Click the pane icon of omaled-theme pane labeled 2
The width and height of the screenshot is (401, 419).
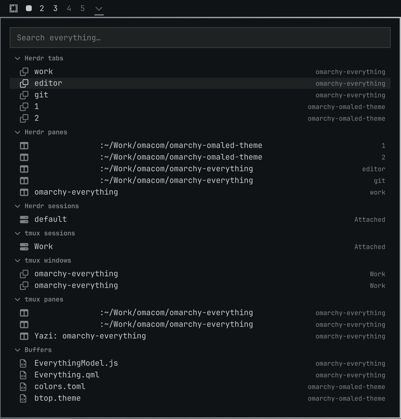click(24, 157)
